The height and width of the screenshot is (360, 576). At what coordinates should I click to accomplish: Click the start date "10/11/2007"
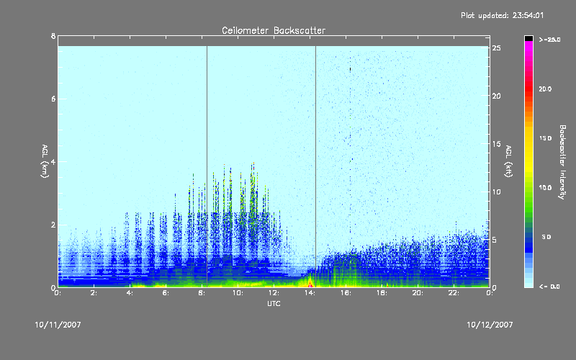click(58, 325)
